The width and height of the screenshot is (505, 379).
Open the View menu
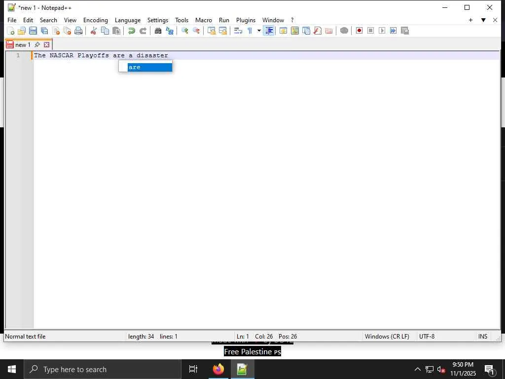click(70, 20)
